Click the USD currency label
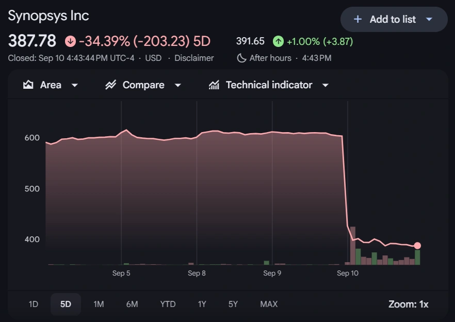The height and width of the screenshot is (322, 455). pyautogui.click(x=153, y=58)
